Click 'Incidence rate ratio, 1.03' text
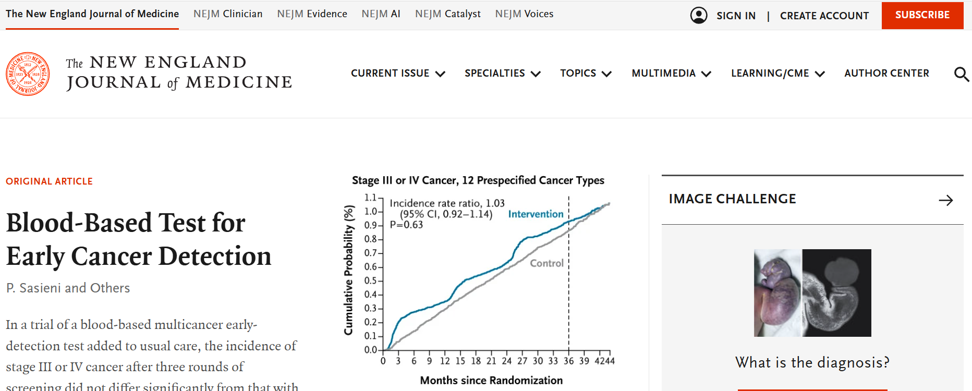This screenshot has width=972, height=391. point(447,203)
